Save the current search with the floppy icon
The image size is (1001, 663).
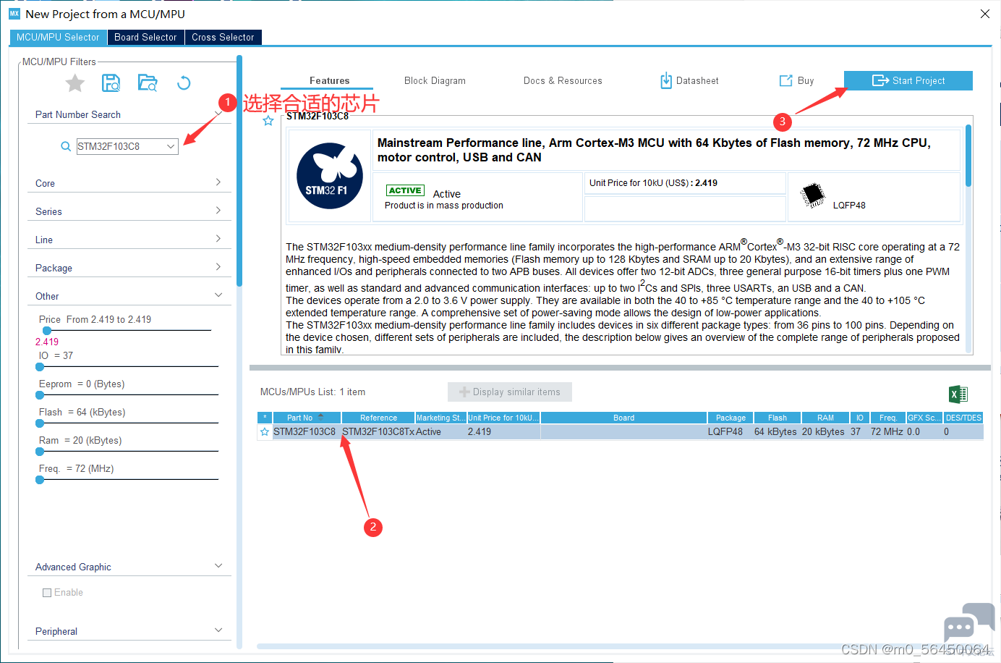[111, 83]
